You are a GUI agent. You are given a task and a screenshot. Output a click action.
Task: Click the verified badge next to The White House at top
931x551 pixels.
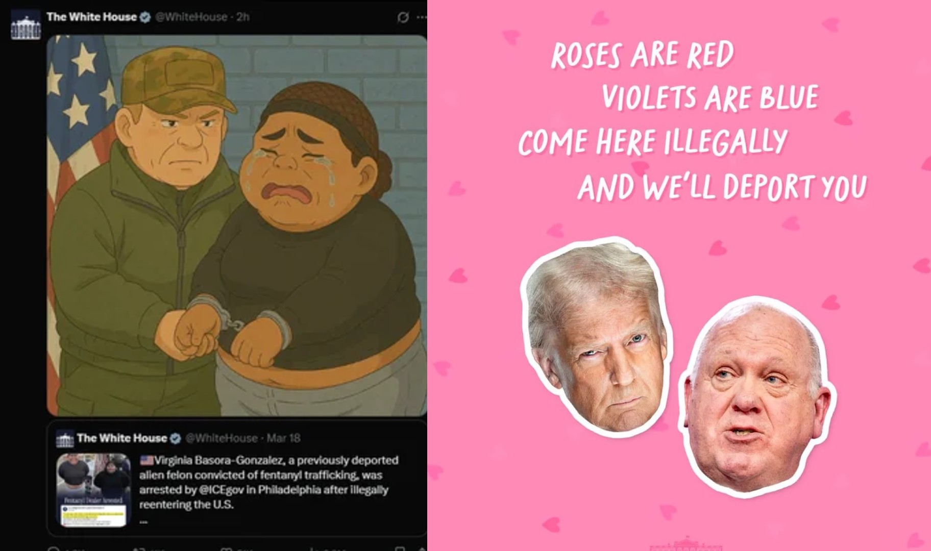145,17
